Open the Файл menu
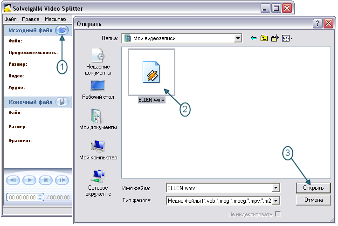This screenshot has width=338, height=226. (x=10, y=19)
